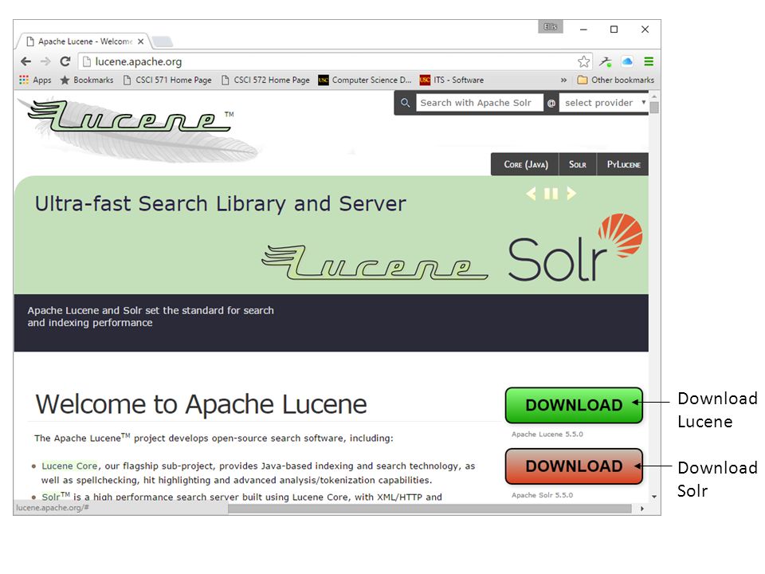Viewport: 765px width, 574px height.
Task: Pause the banner slideshow
Action: (551, 194)
